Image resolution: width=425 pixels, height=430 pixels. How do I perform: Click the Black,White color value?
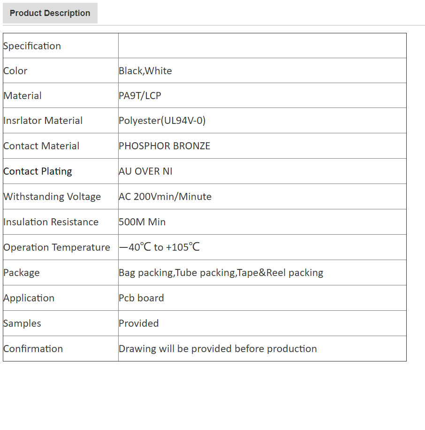click(x=145, y=71)
